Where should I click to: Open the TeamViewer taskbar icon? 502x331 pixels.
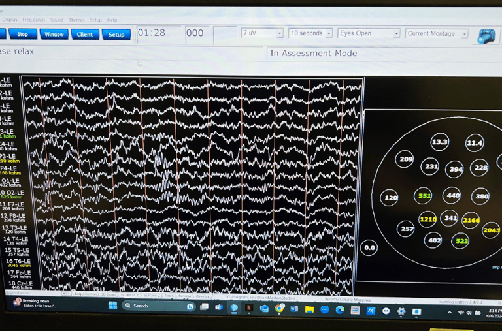point(386,311)
